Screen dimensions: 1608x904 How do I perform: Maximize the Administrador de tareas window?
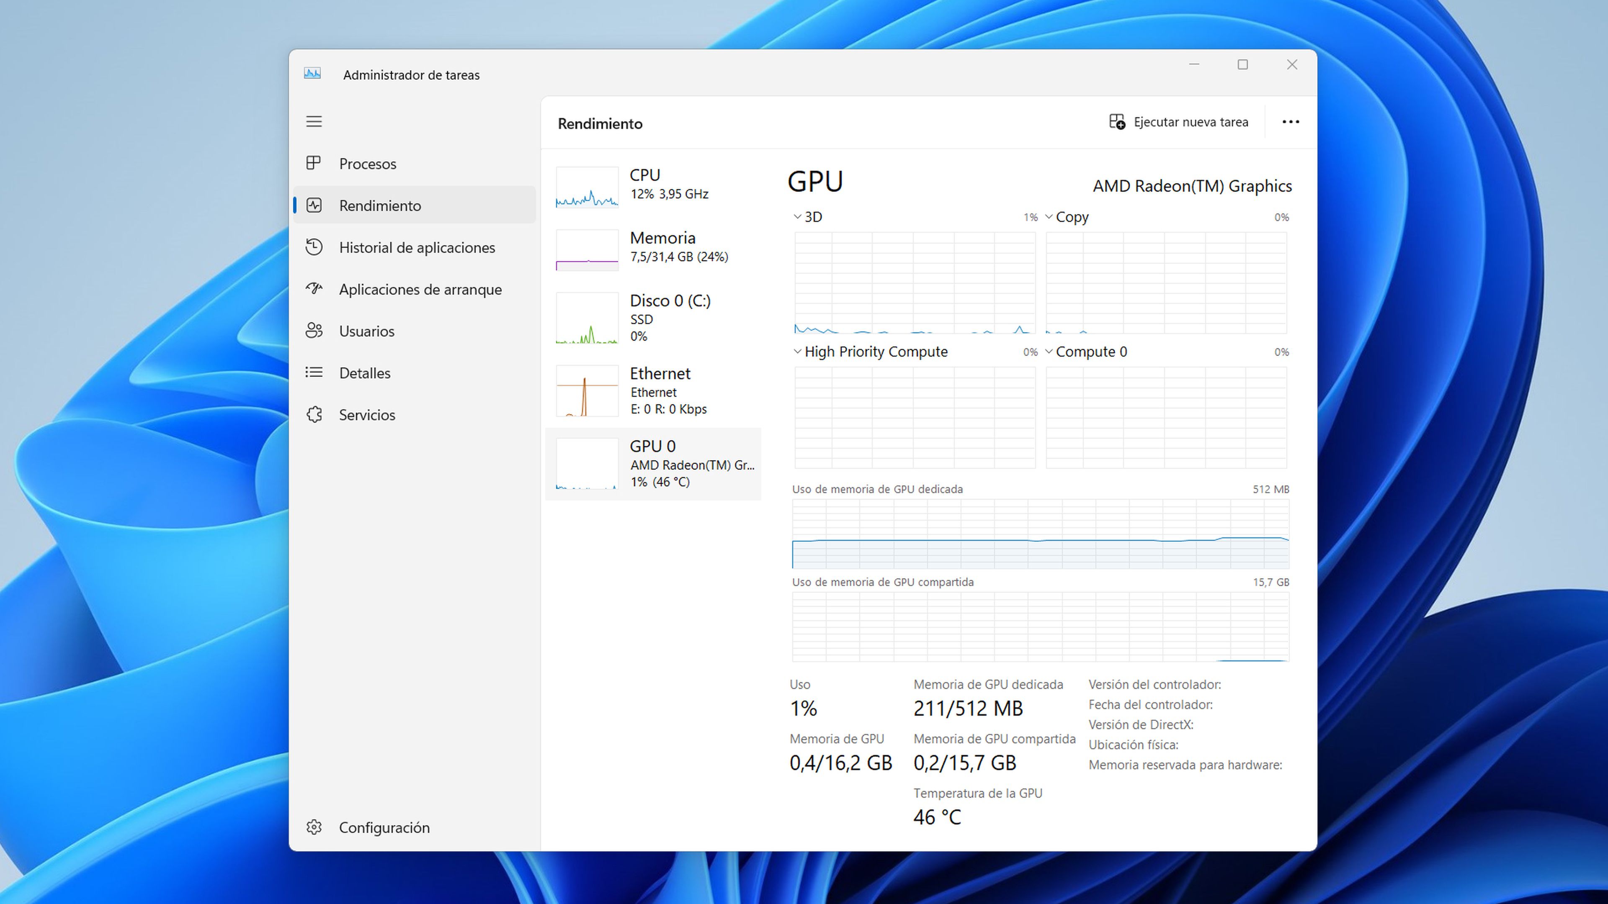click(1243, 64)
